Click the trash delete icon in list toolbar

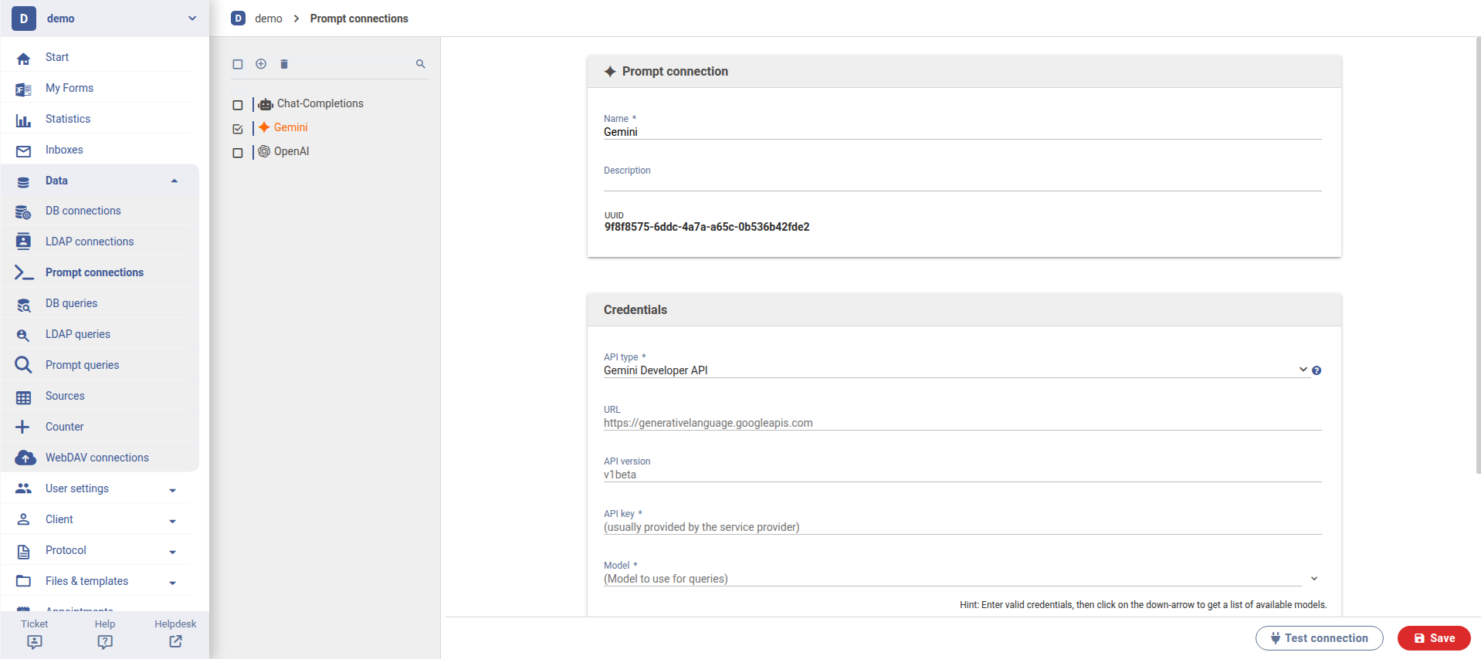[284, 64]
